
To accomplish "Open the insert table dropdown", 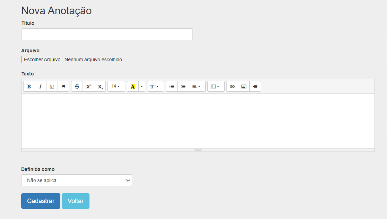I will point(216,86).
